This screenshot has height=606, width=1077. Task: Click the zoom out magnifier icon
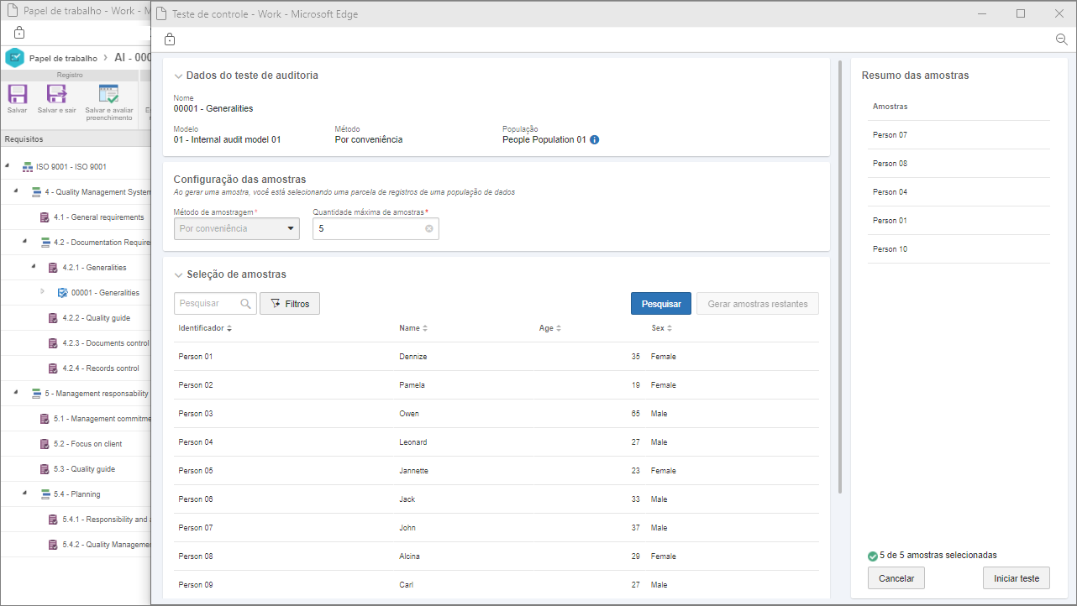(1061, 39)
